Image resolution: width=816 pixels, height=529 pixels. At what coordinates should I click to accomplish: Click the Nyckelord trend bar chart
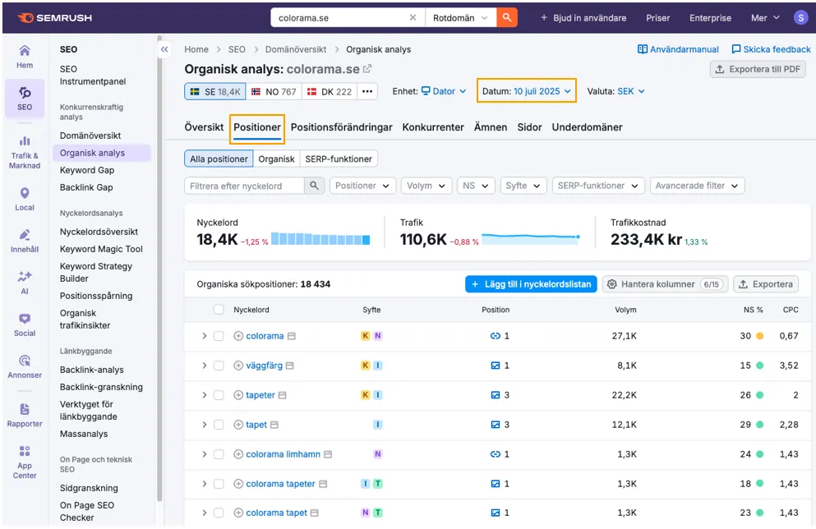320,239
